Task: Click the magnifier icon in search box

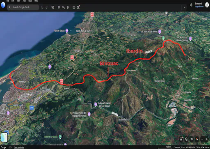Action: (x=9, y=7)
